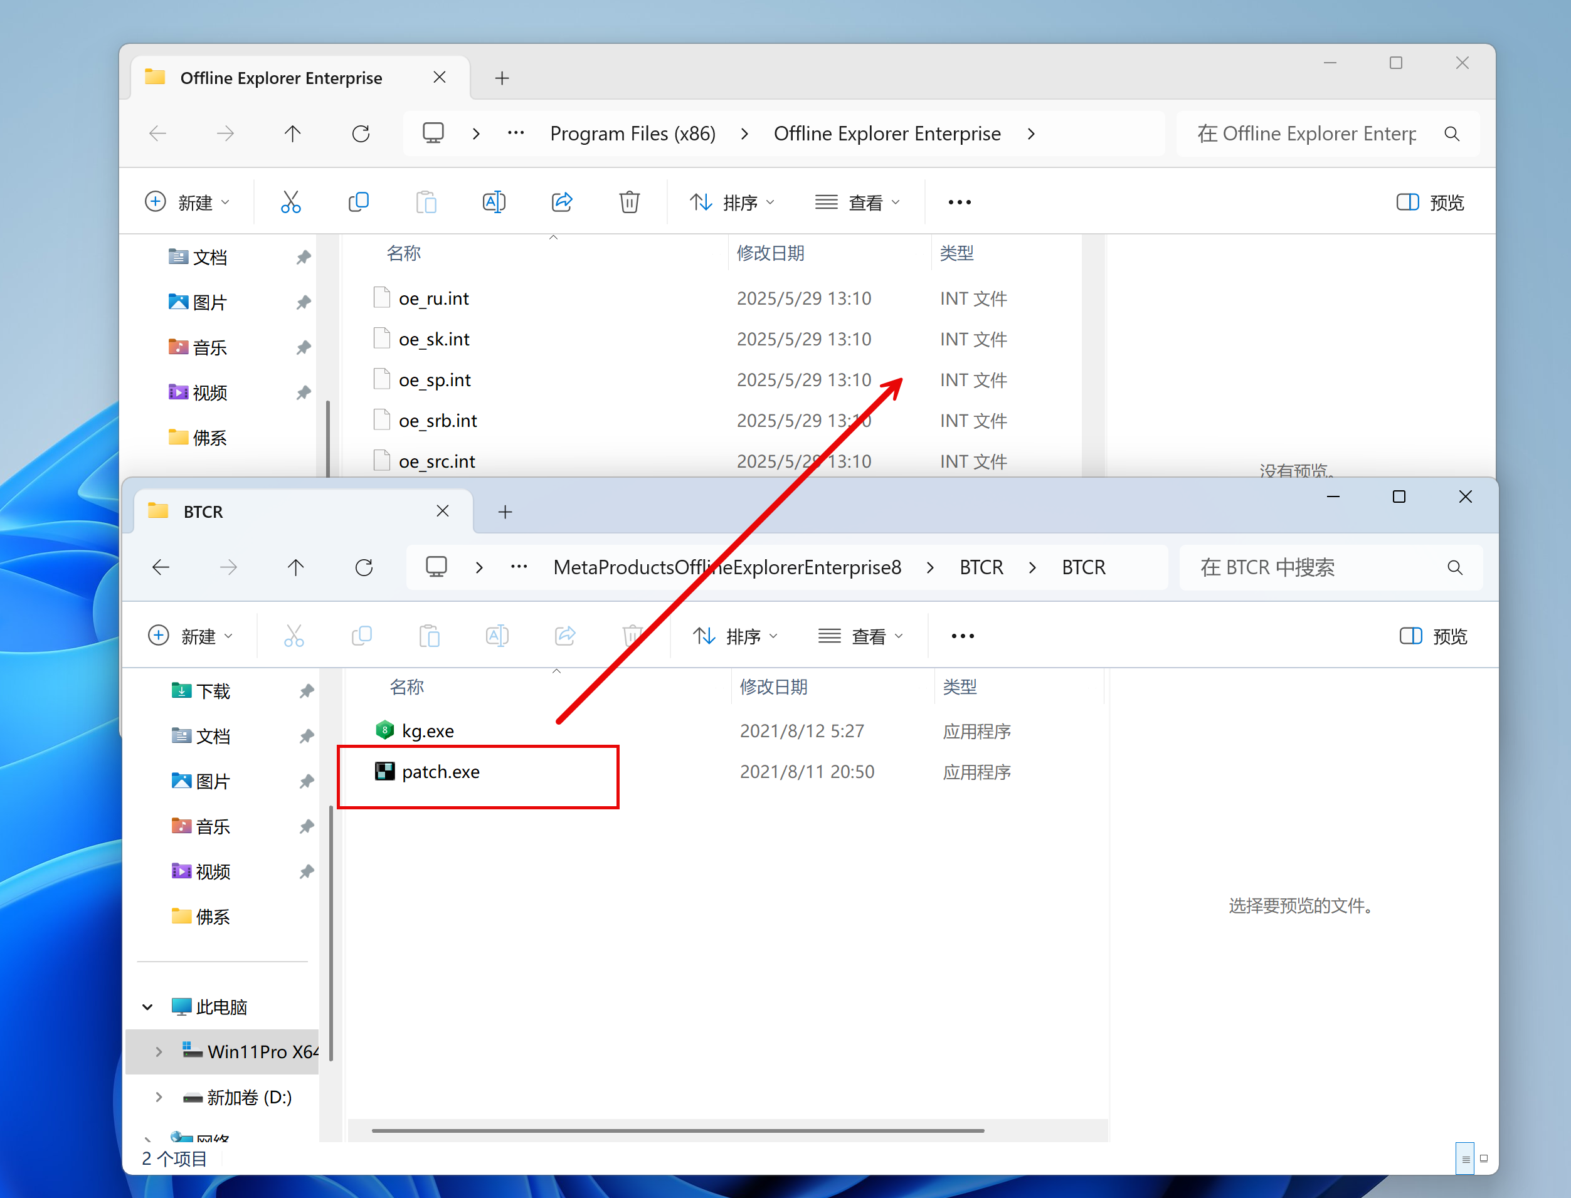Click back arrow in the BTCR window
The height and width of the screenshot is (1198, 1571).
(x=161, y=567)
